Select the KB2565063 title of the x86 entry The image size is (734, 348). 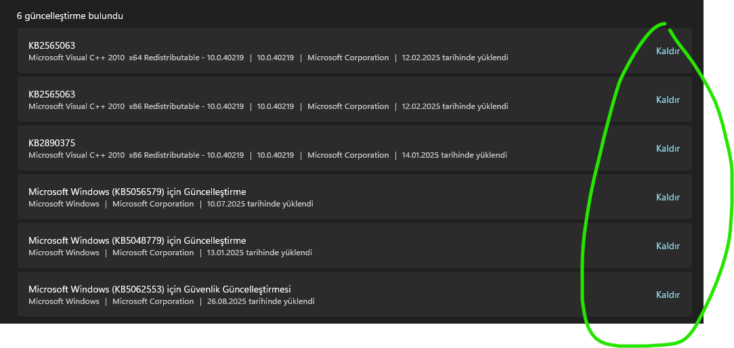point(51,94)
